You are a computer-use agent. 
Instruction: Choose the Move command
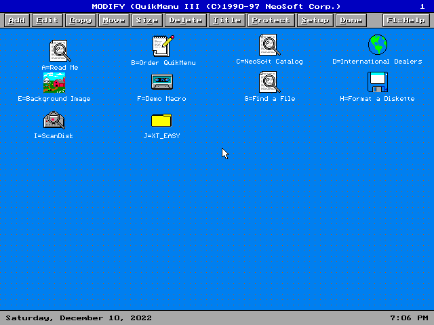(114, 20)
